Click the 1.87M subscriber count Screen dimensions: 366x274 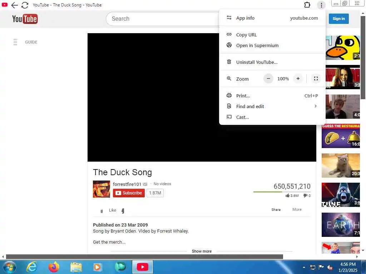click(155, 193)
